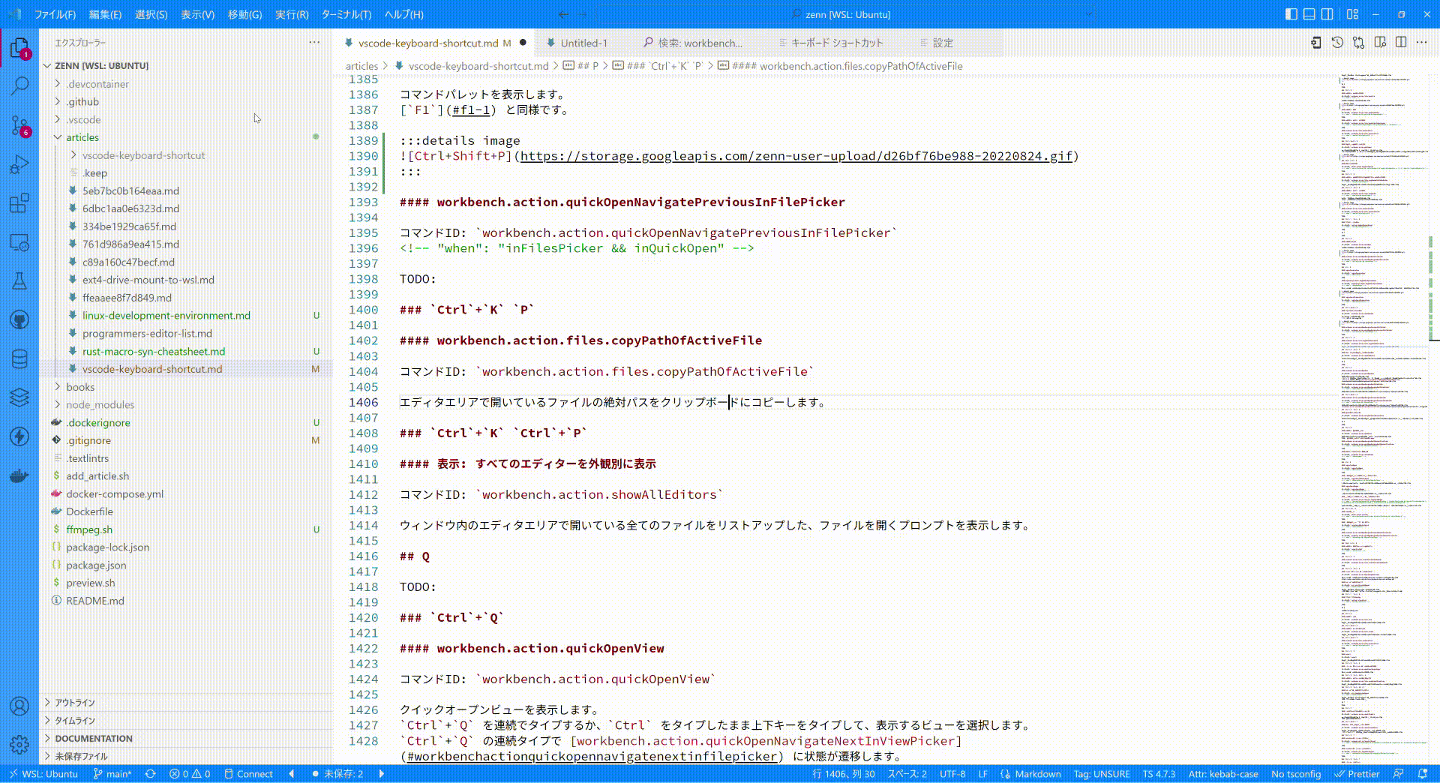1440x783 pixels.
Task: Click the open settings file editor icon
Action: click(1315, 43)
